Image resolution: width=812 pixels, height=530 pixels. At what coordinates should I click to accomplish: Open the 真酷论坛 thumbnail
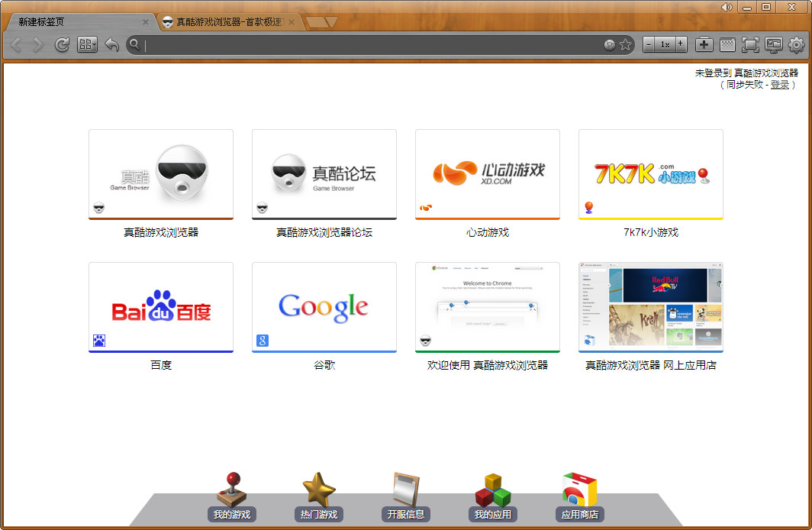(x=324, y=174)
